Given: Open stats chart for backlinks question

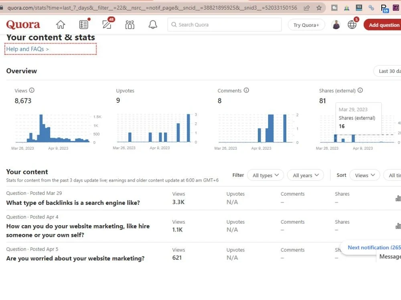Looking at the screenshot, I should coord(398,198).
